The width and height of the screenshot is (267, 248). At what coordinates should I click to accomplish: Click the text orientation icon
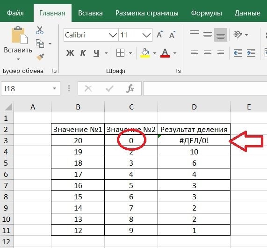(238, 35)
